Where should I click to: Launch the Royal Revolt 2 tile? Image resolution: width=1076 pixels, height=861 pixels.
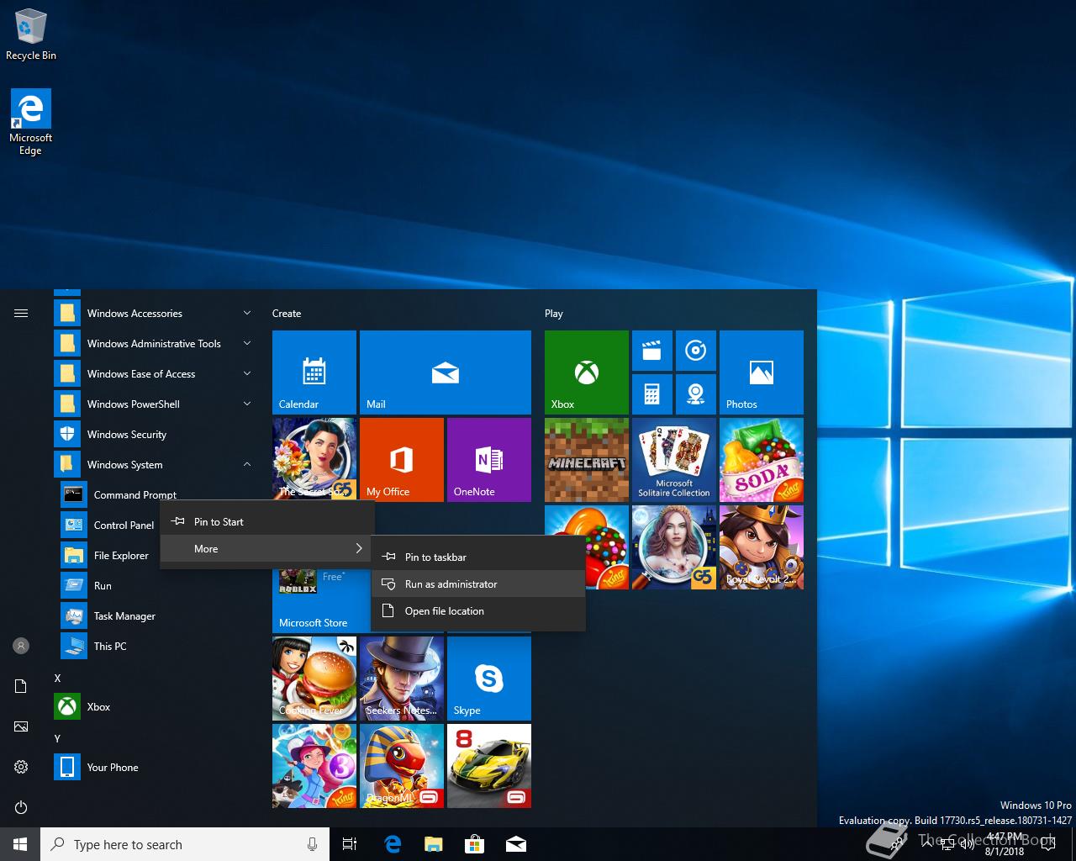click(762, 547)
